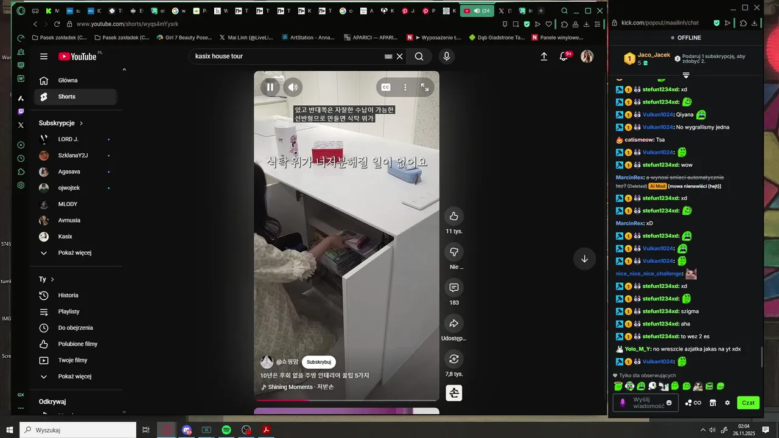Dislike the Short with thumbs down
The image size is (779, 438).
coord(454,252)
